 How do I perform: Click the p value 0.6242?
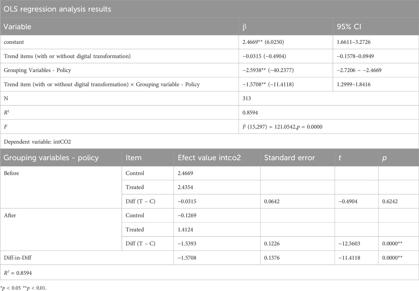390,201
